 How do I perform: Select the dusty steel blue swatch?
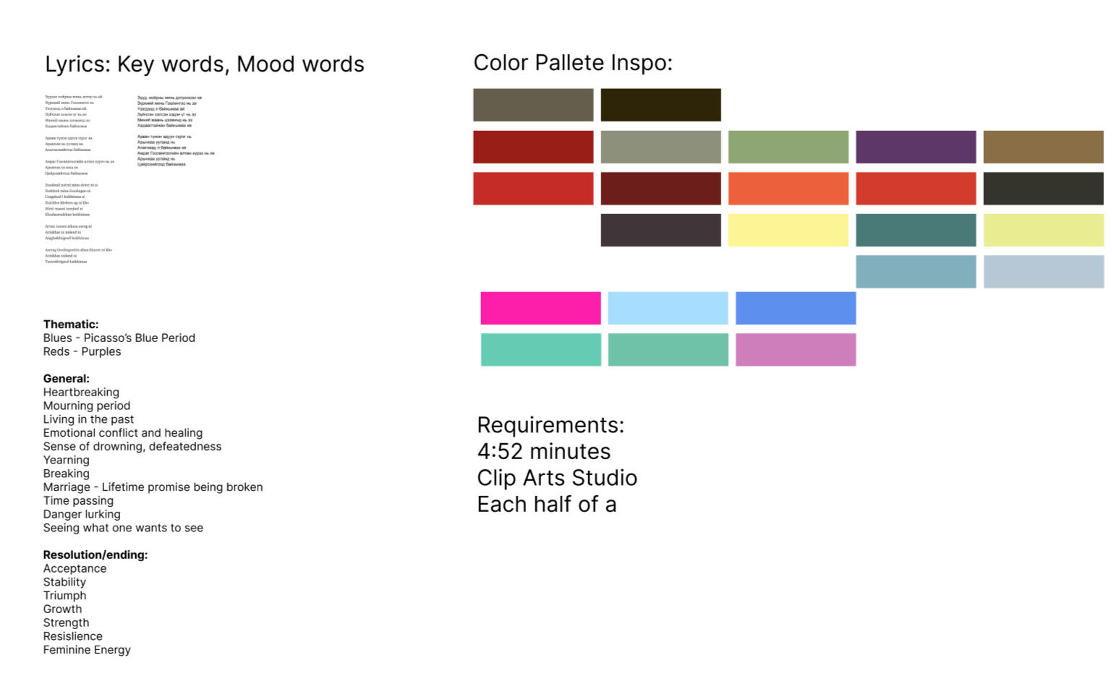coord(915,271)
